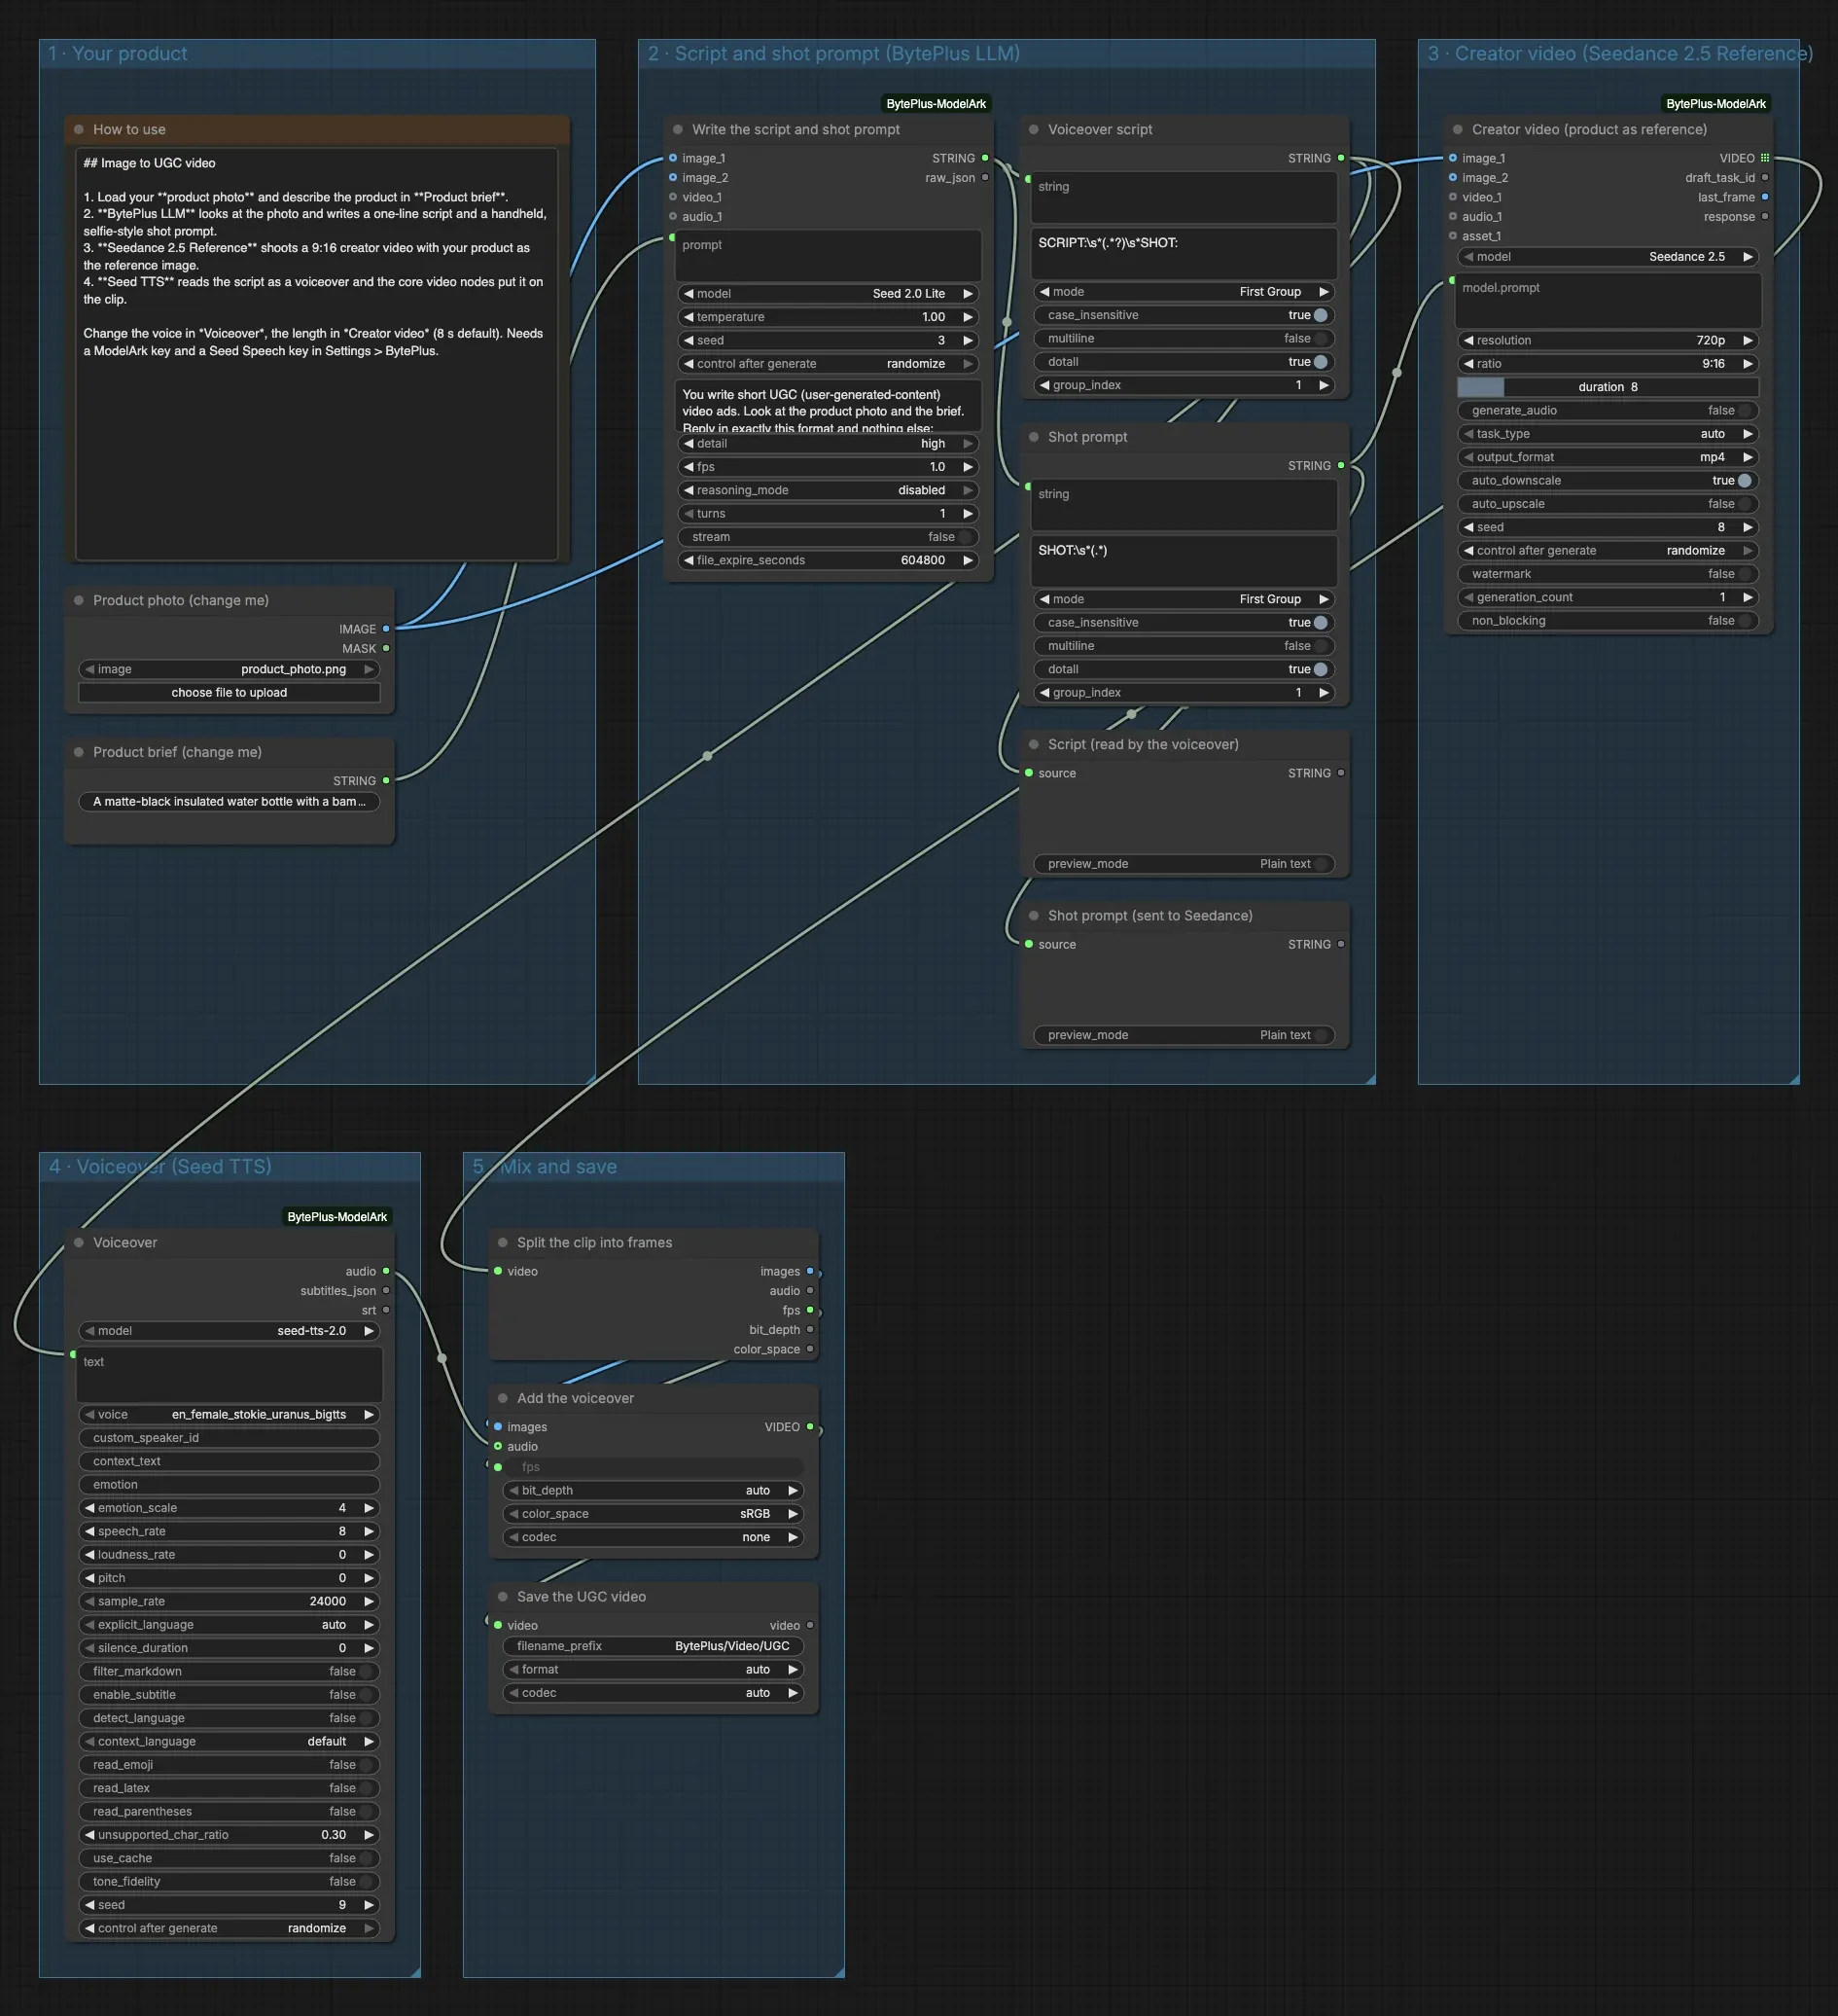Screen dimensions: 1838x2016
Task: Open the resolution dropdown set to 720p
Action: coord(1608,341)
